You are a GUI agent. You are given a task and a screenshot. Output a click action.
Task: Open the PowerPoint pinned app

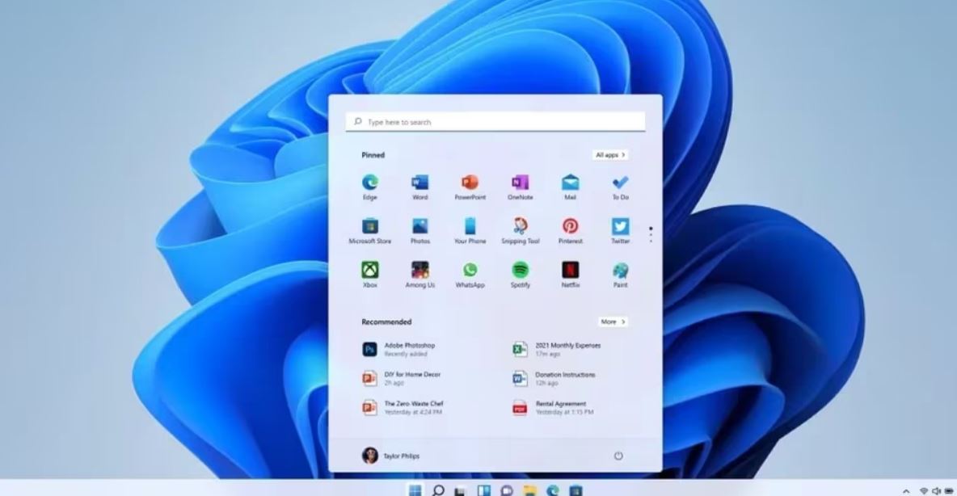pos(470,183)
